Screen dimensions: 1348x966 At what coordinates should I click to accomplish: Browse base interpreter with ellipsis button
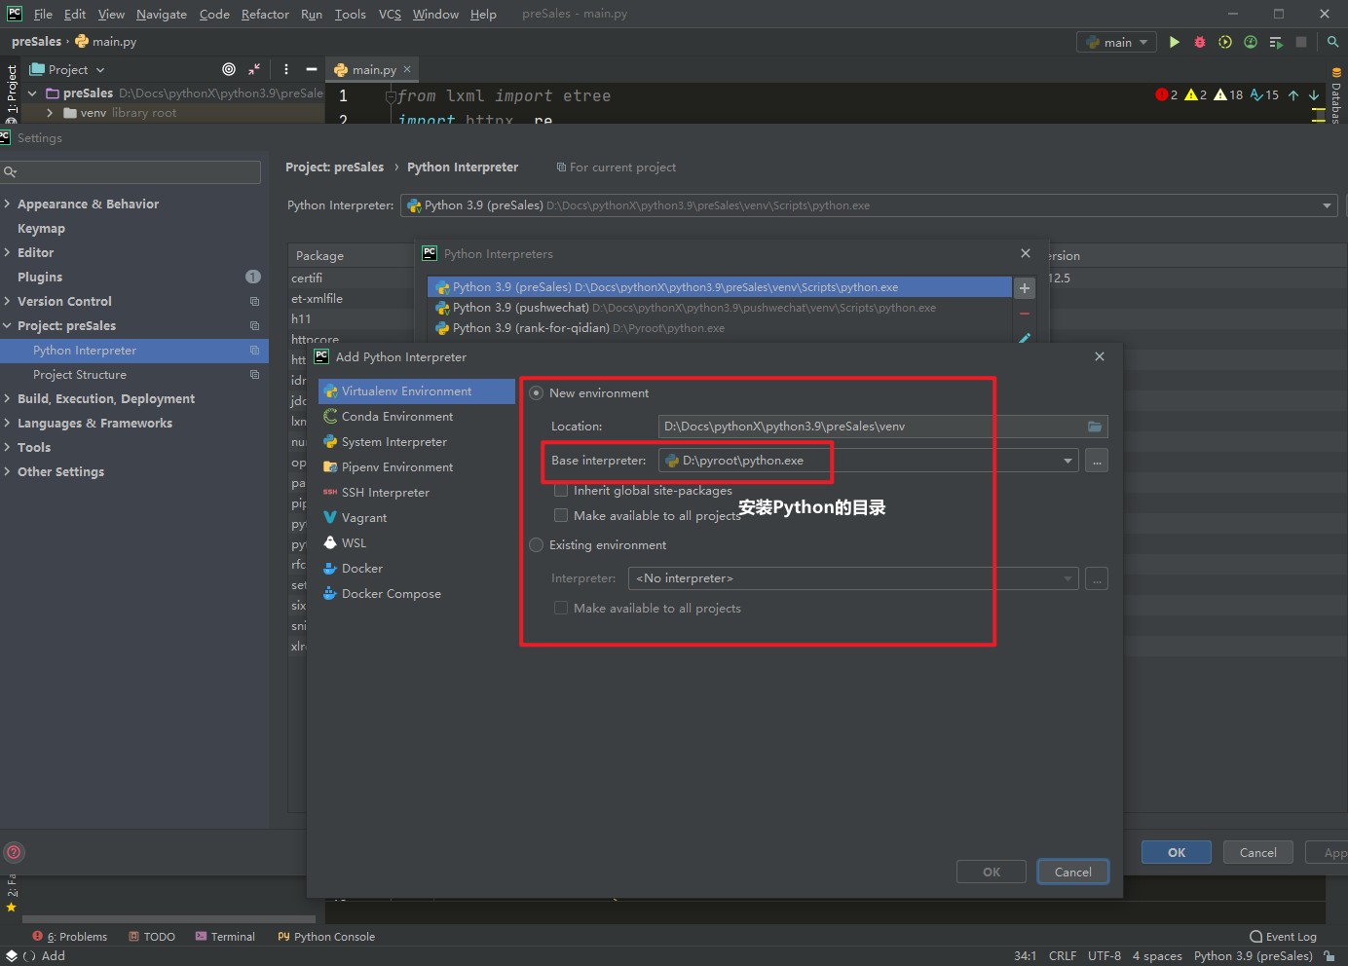pyautogui.click(x=1097, y=461)
